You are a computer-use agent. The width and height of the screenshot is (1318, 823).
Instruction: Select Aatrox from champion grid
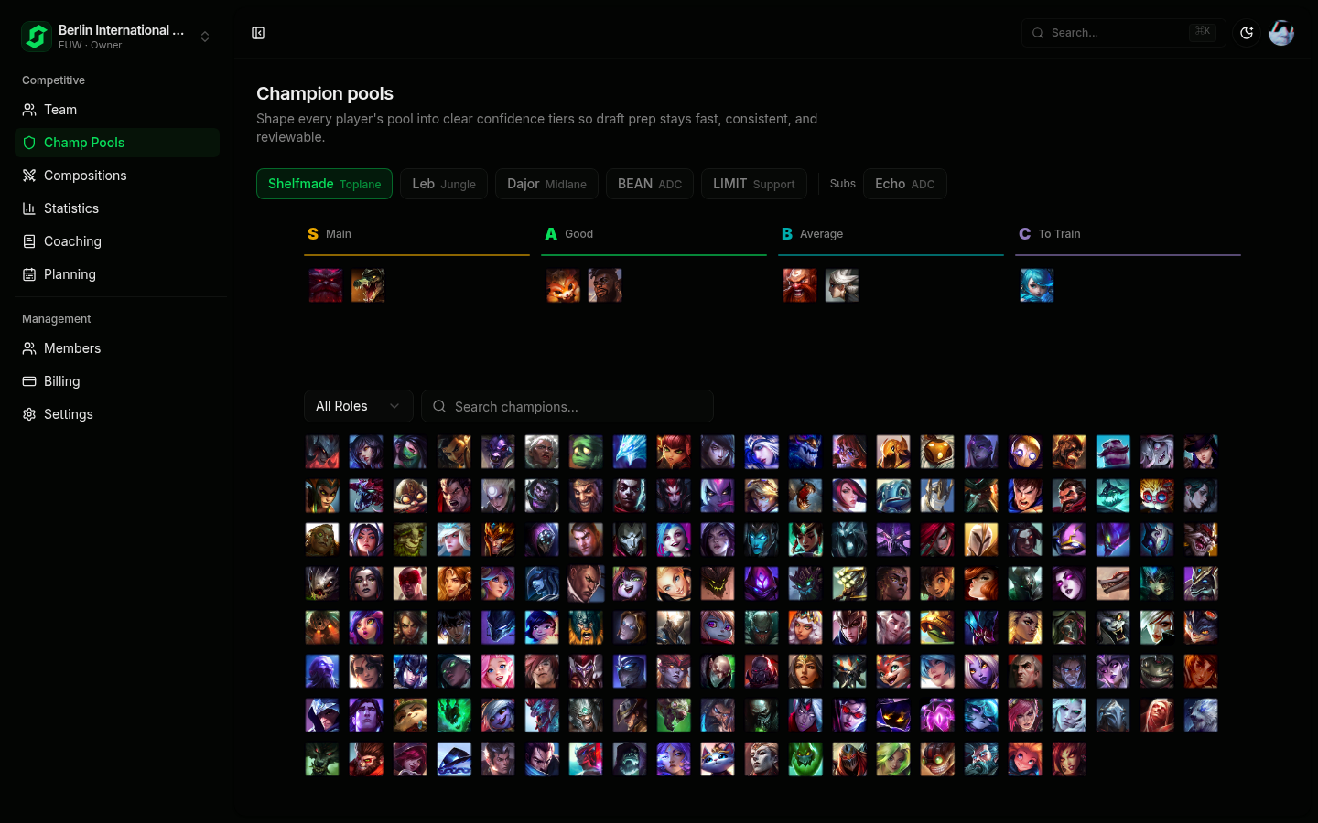[x=322, y=452]
